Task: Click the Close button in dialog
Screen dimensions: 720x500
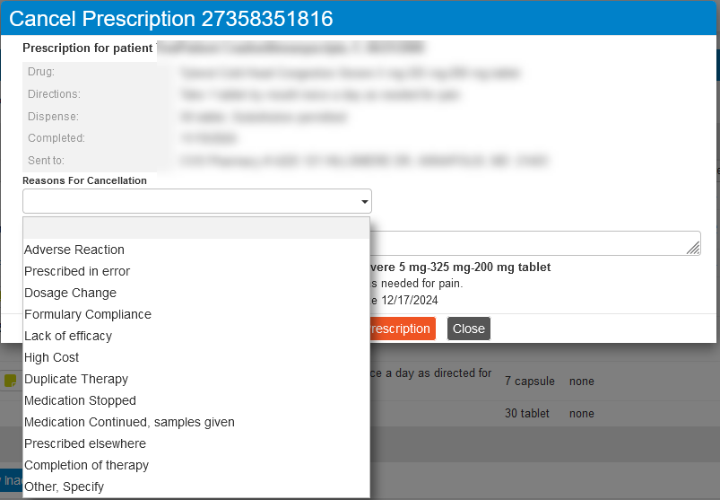Action: coord(469,329)
